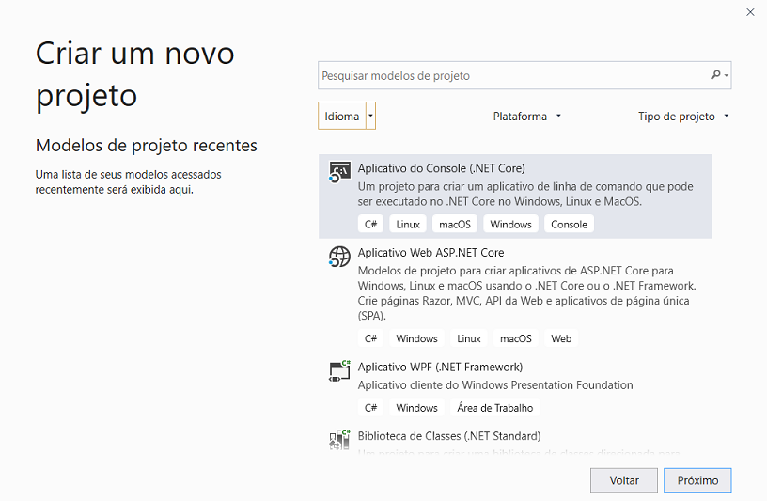The width and height of the screenshot is (767, 501).
Task: Click the Web tag on ASP.NET Core
Action: [x=561, y=338]
